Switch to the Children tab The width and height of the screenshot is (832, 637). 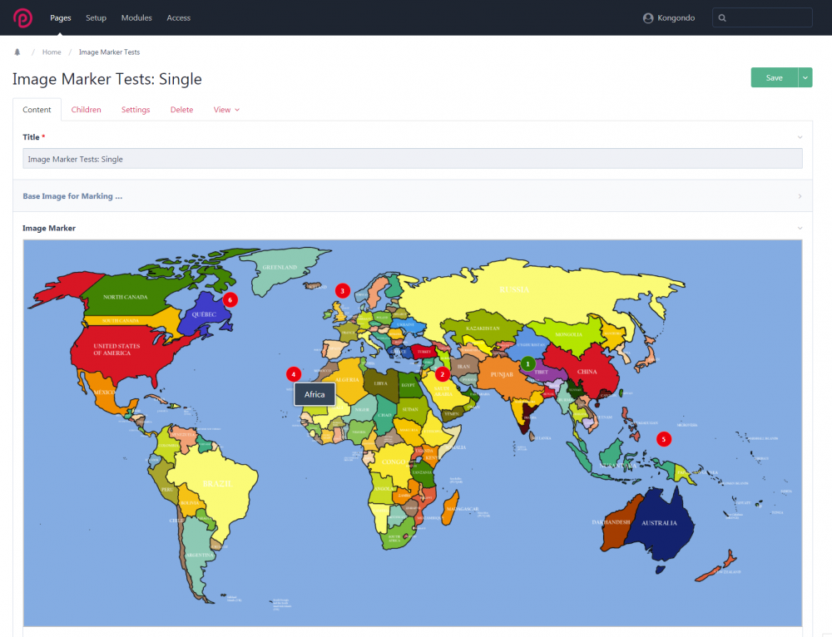86,110
